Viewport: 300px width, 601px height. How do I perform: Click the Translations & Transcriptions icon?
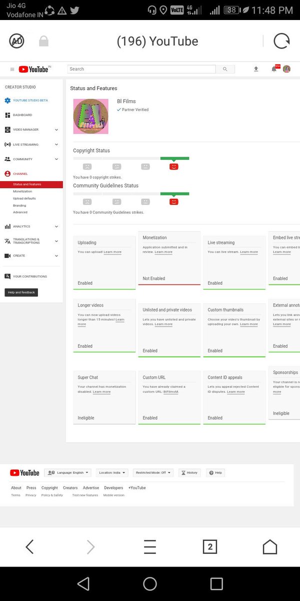tap(7, 241)
